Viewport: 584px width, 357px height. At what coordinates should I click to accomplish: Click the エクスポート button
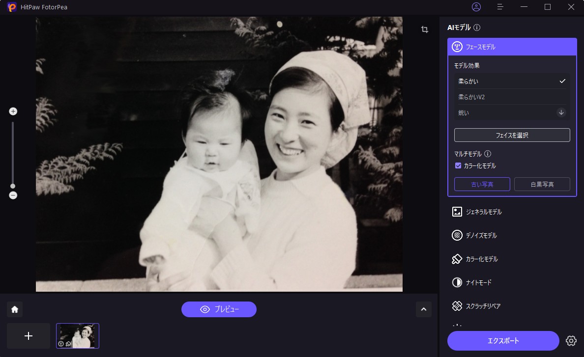pos(503,341)
